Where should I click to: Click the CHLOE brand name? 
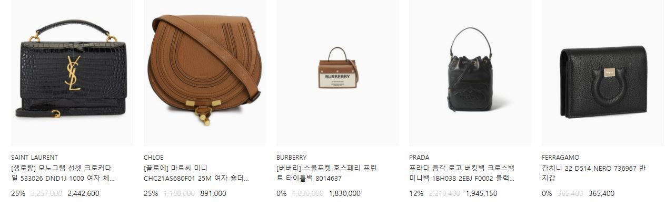coord(154,157)
